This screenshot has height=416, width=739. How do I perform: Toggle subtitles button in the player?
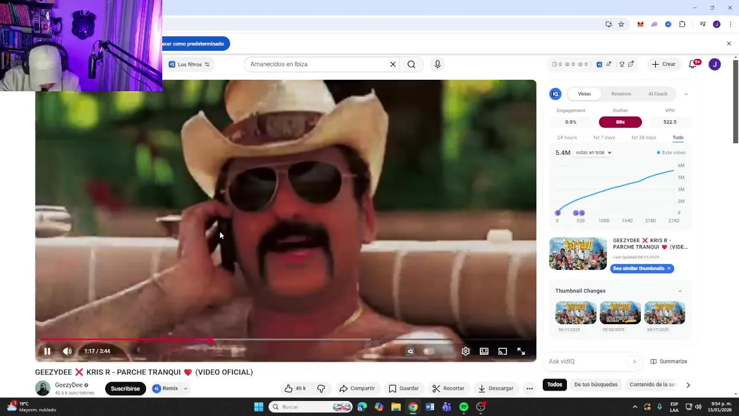(x=447, y=351)
